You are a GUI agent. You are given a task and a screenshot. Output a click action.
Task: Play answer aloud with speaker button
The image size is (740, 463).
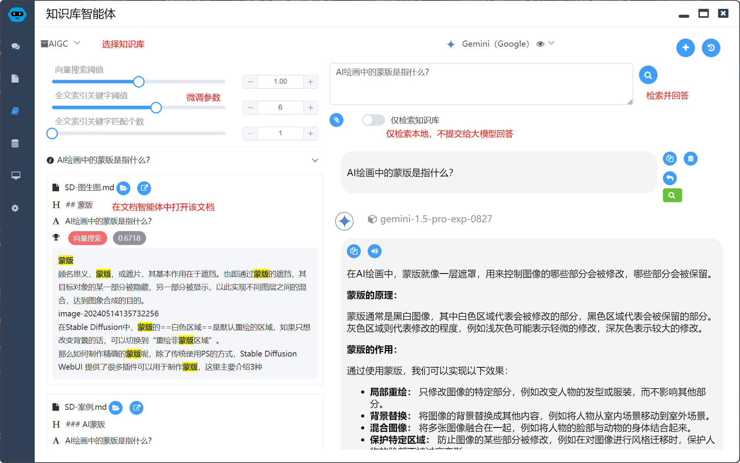coord(375,251)
